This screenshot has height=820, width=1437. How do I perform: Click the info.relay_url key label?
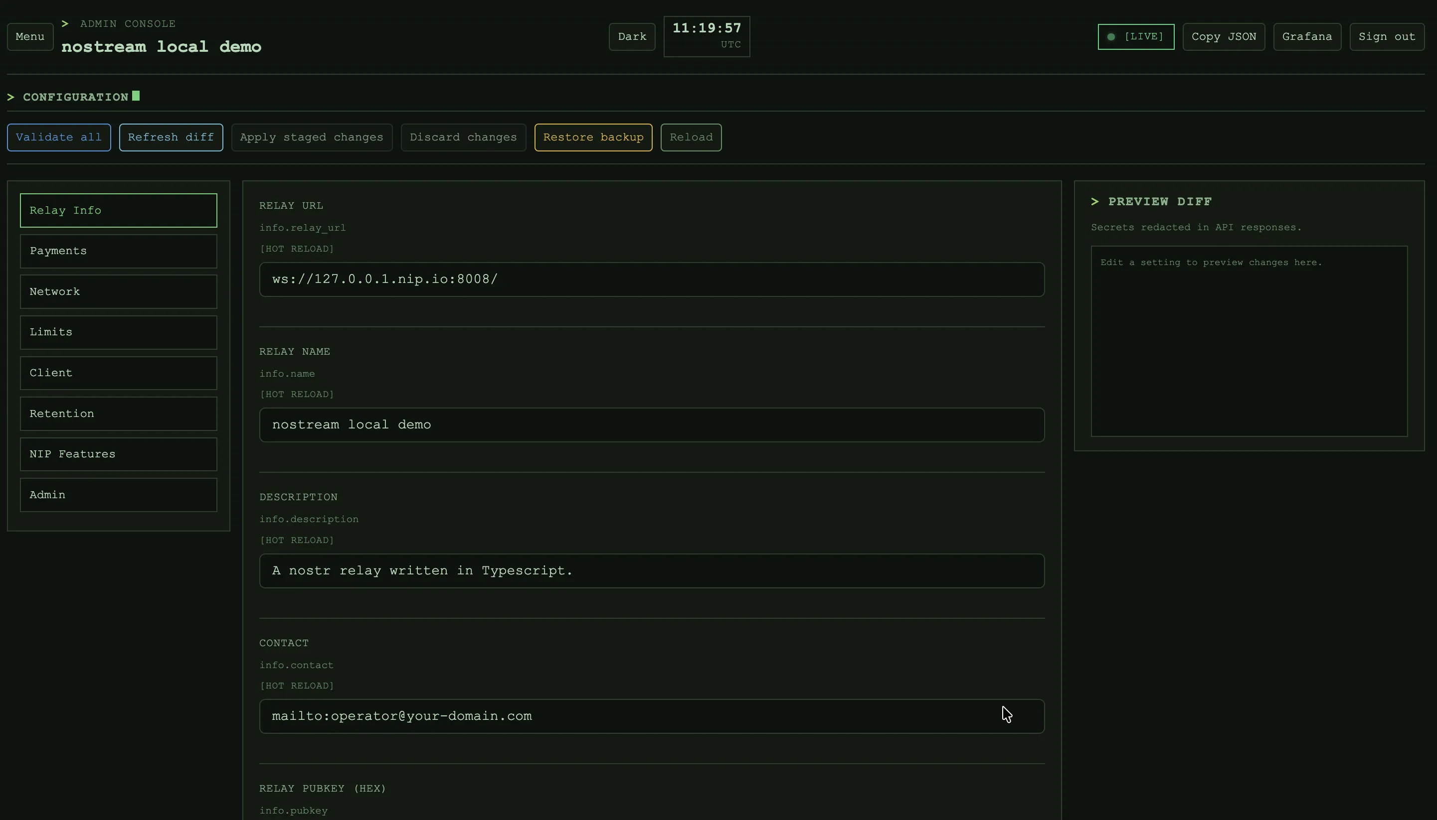pos(303,228)
